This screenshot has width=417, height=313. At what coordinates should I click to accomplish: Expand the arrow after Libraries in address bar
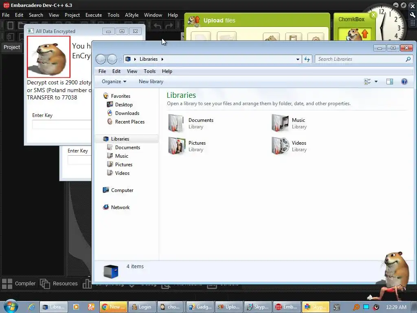tap(162, 59)
